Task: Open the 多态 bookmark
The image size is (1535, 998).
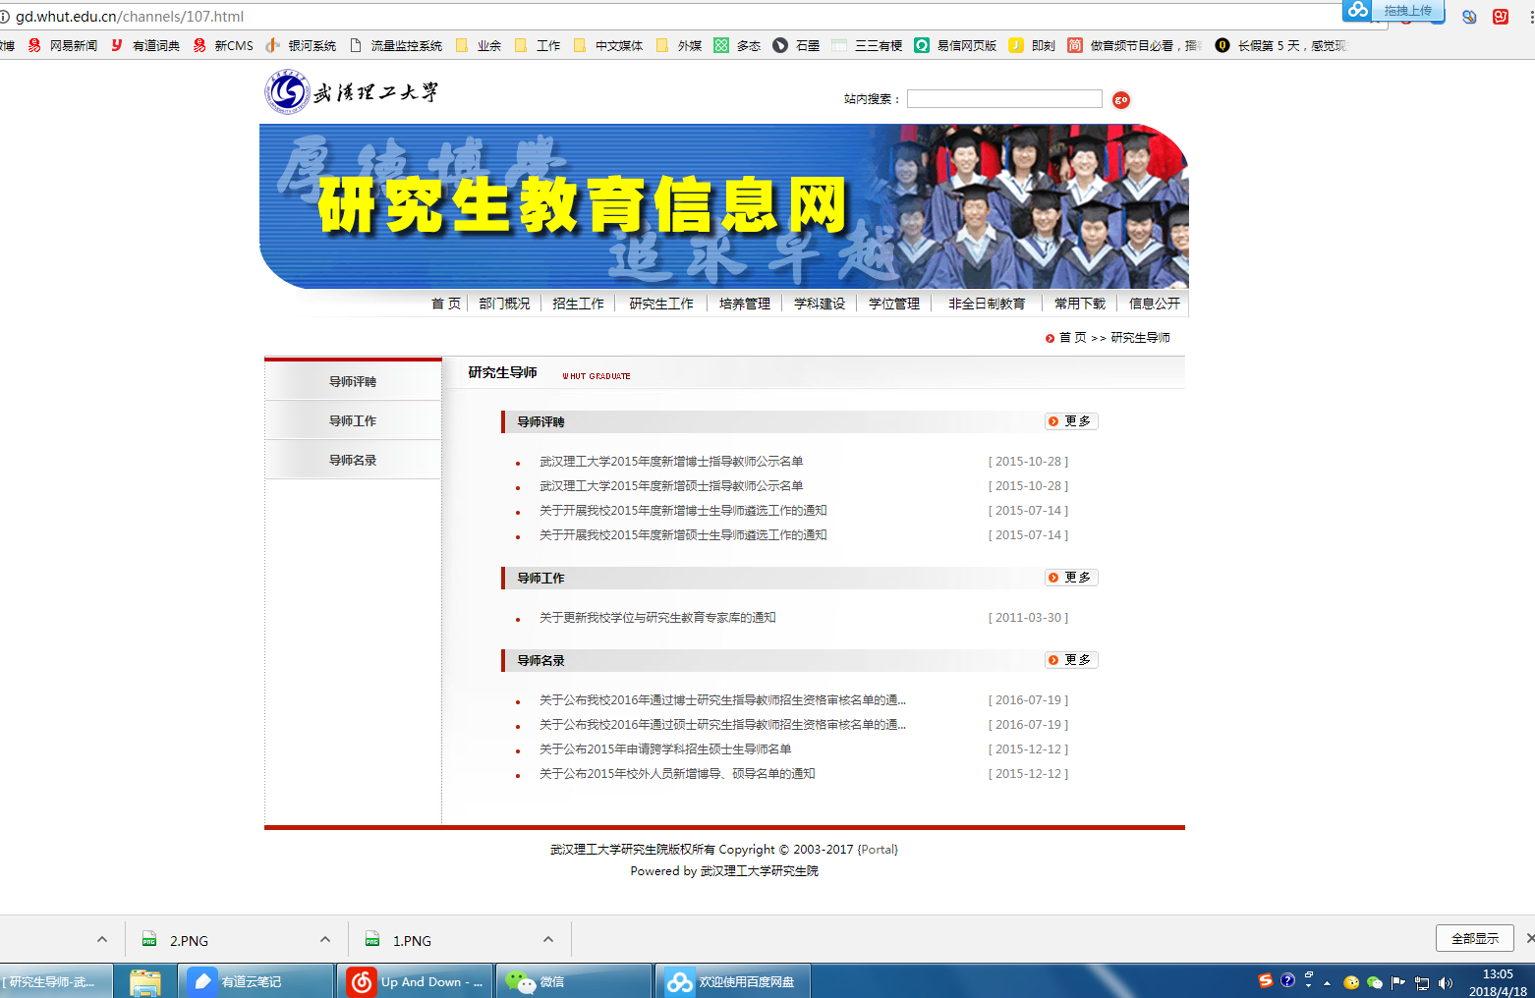Action: [737, 45]
